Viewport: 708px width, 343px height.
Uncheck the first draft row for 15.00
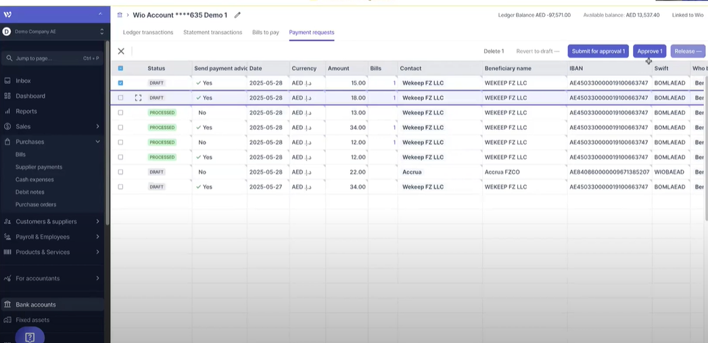[x=121, y=83]
